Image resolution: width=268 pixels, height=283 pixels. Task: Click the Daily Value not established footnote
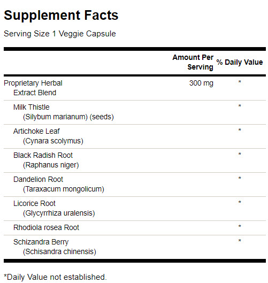pos(55,277)
